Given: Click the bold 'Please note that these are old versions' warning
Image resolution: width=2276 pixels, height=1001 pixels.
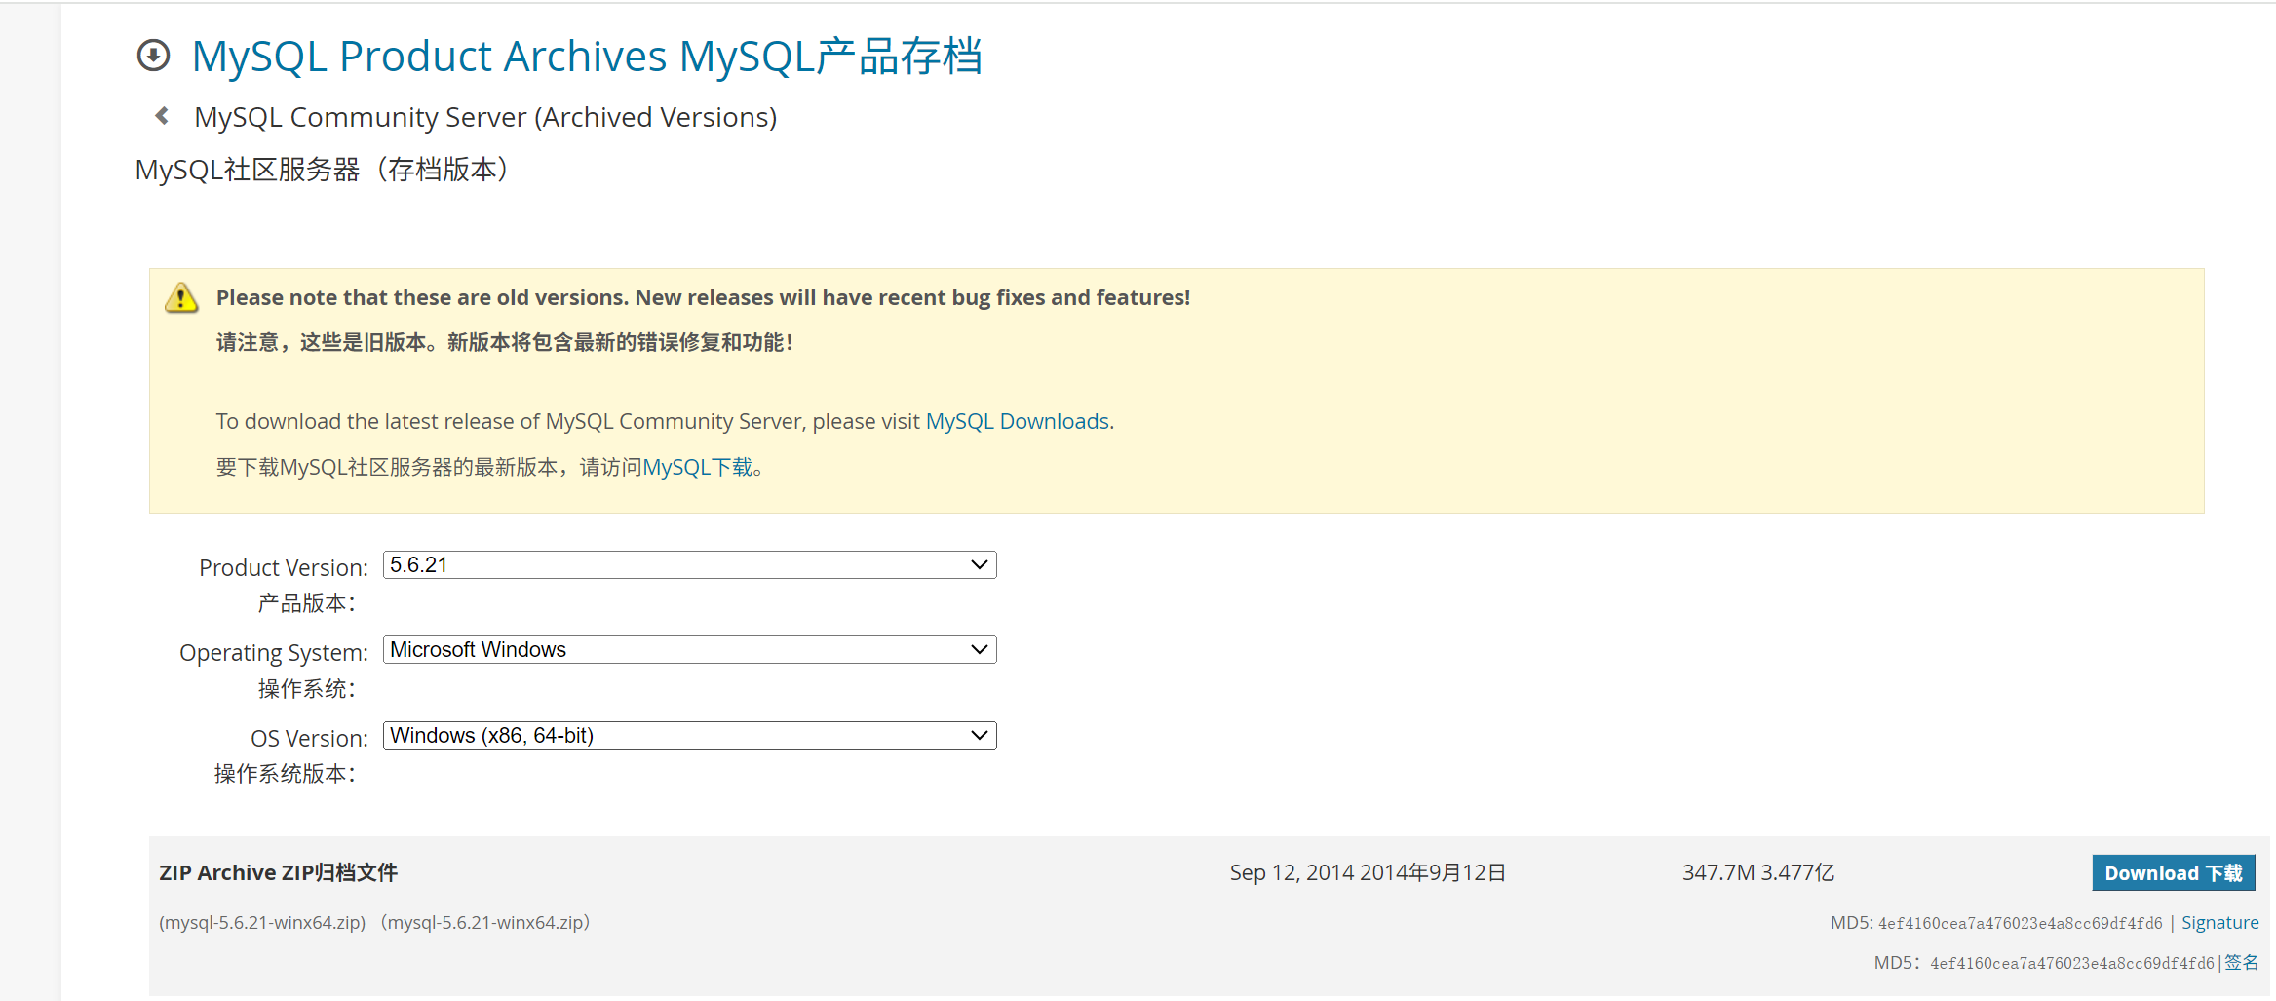Looking at the screenshot, I should 703,298.
